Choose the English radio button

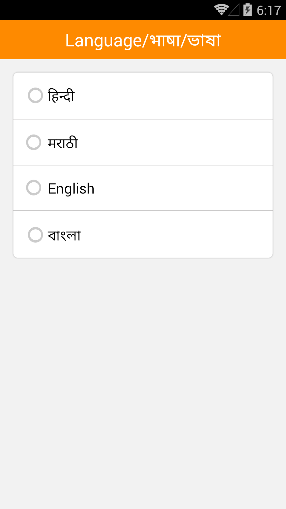pos(34,187)
